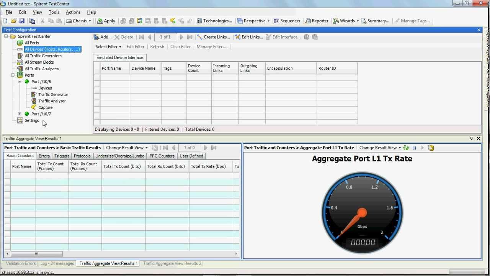Image resolution: width=490 pixels, height=276 pixels.
Task: Select Capture under Port //10/5
Action: 45,107
